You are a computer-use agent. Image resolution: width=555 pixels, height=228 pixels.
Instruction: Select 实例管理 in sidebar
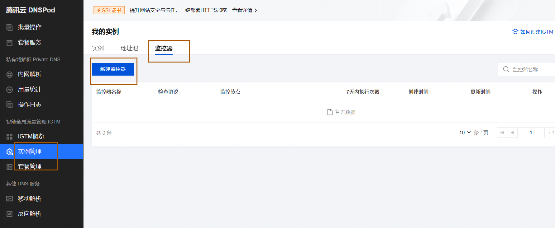tap(42, 152)
